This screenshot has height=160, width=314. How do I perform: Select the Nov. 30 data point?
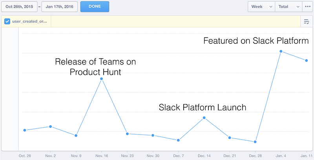point(153,135)
